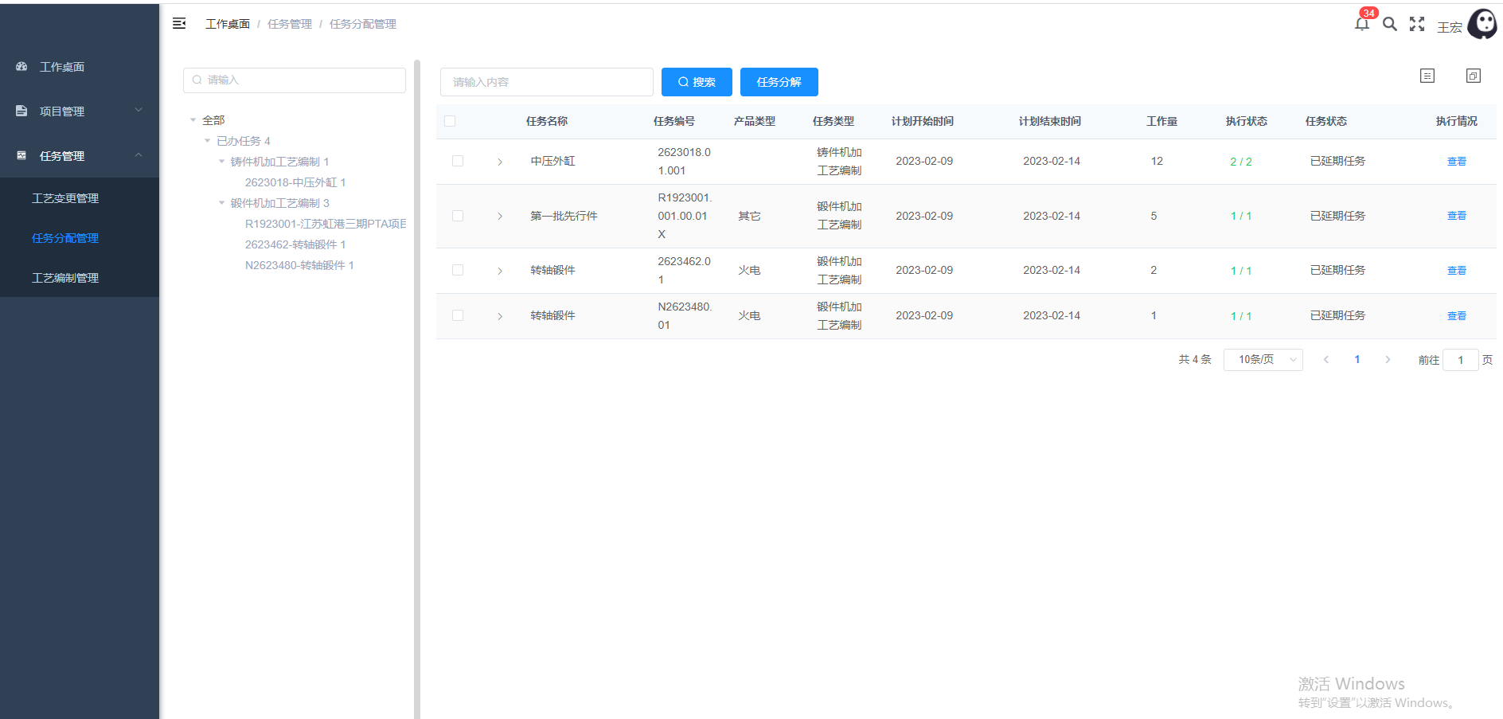Click the 执行状态 column header
The width and height of the screenshot is (1503, 719).
1247,121
